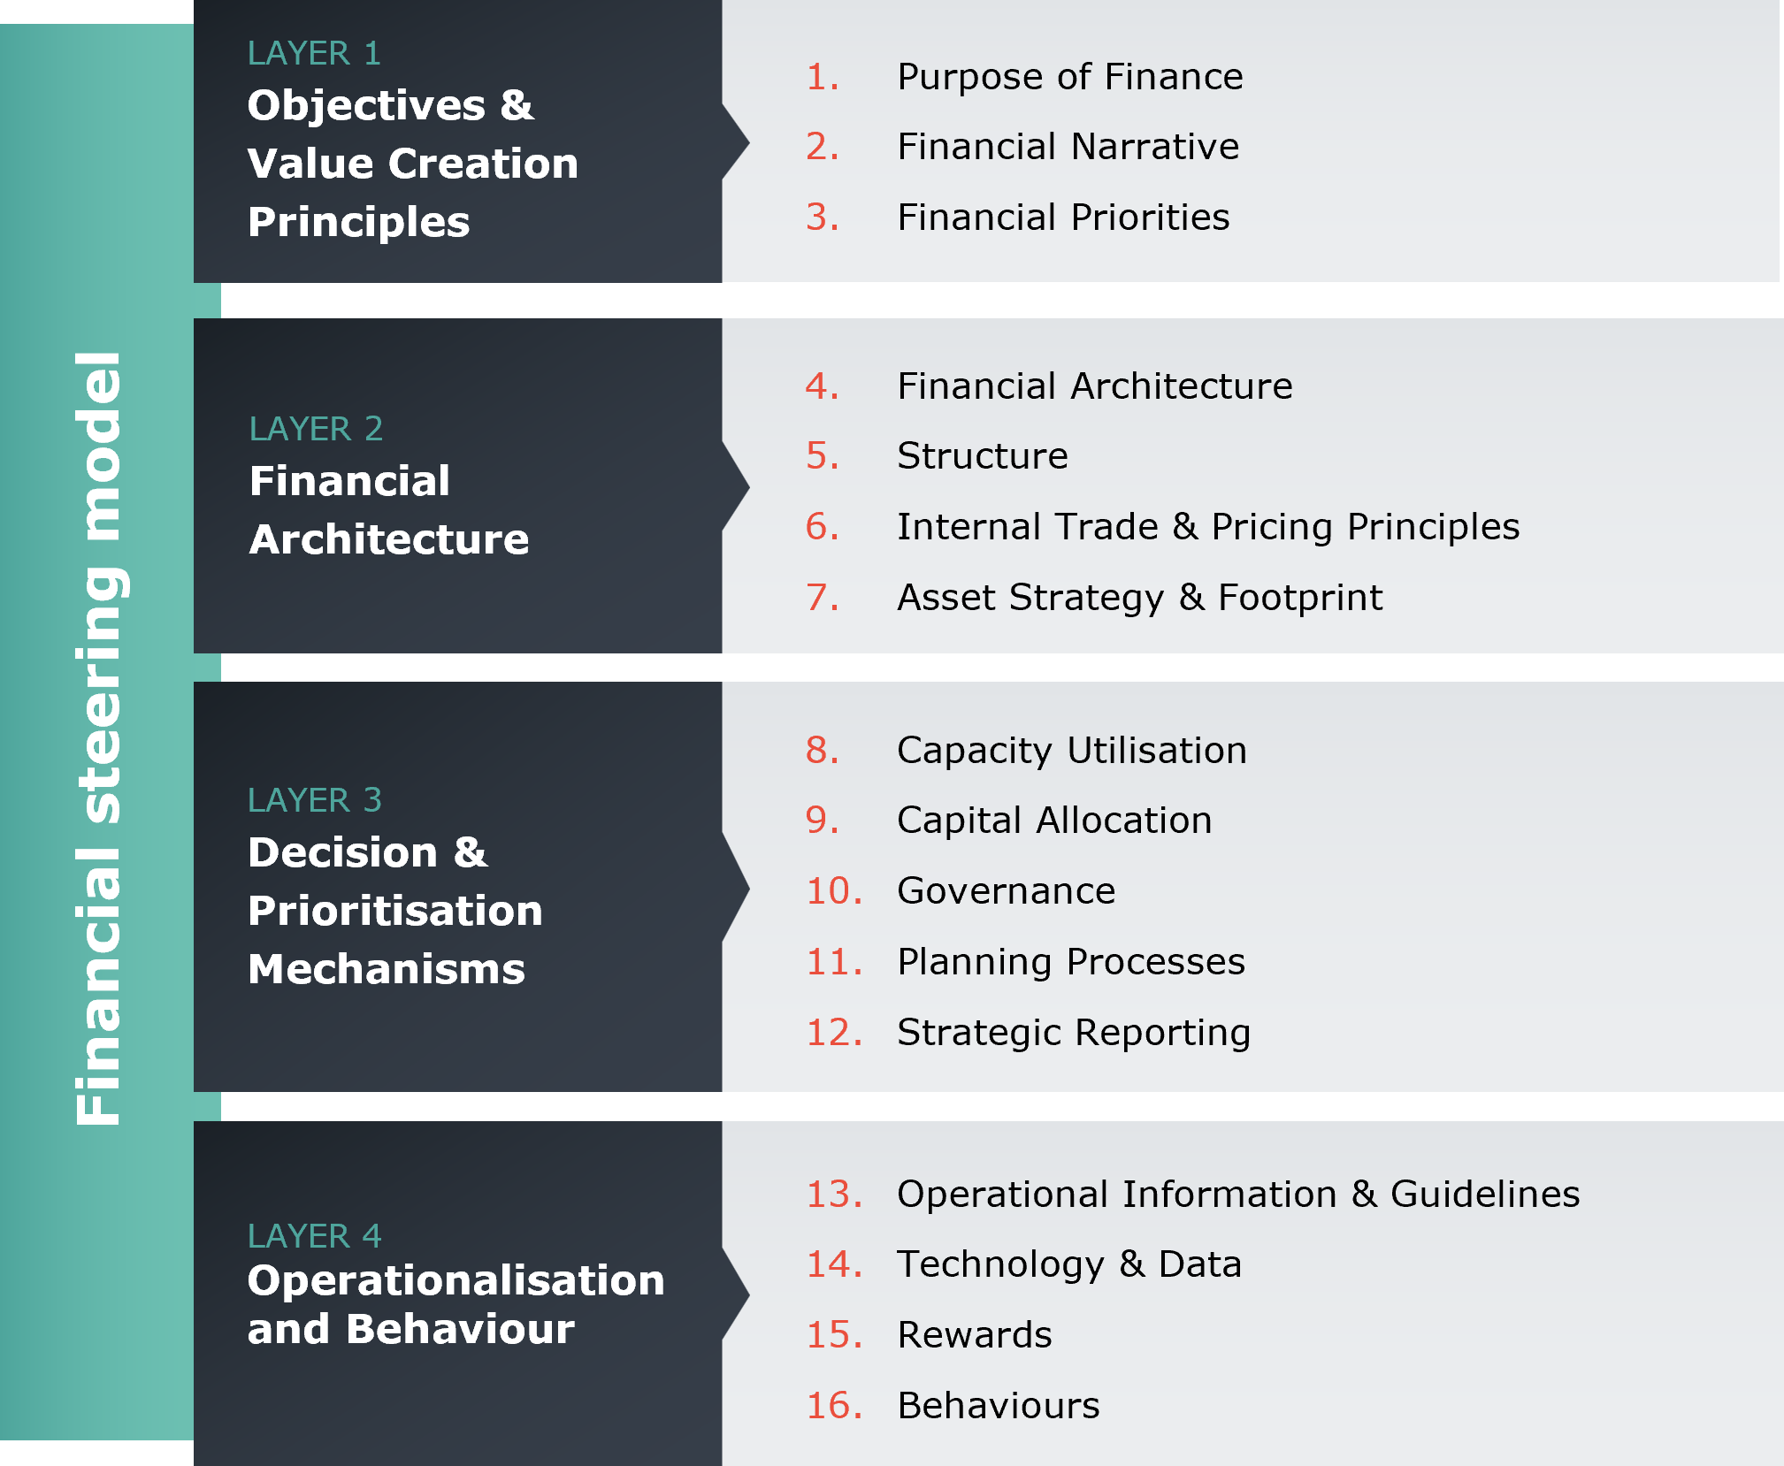Click the "Capital Allocation" entry

pyautogui.click(x=1053, y=821)
